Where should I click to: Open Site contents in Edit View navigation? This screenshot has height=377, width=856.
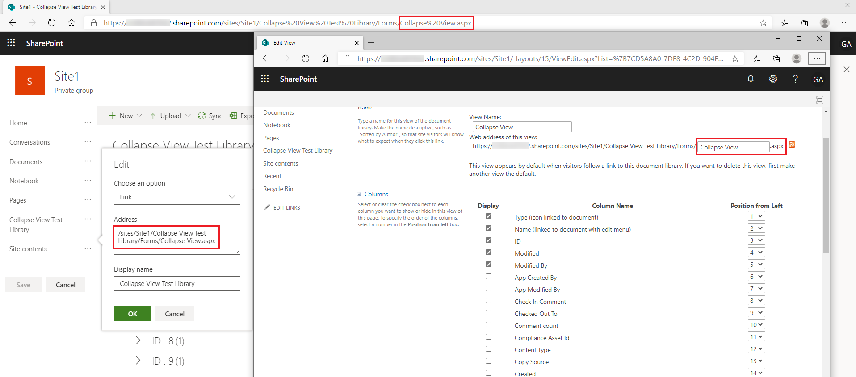pos(281,163)
